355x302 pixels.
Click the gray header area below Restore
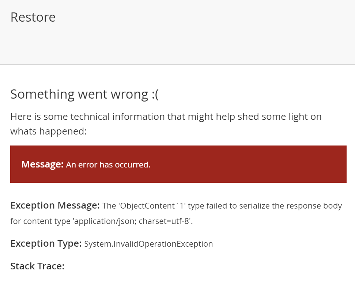[x=178, y=45]
